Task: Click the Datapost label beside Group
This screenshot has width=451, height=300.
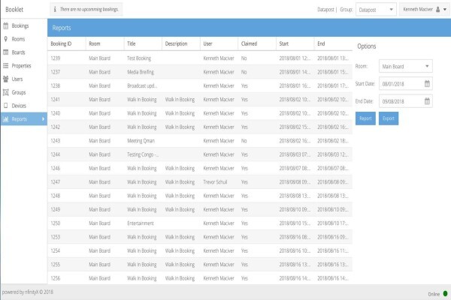Action: point(325,10)
